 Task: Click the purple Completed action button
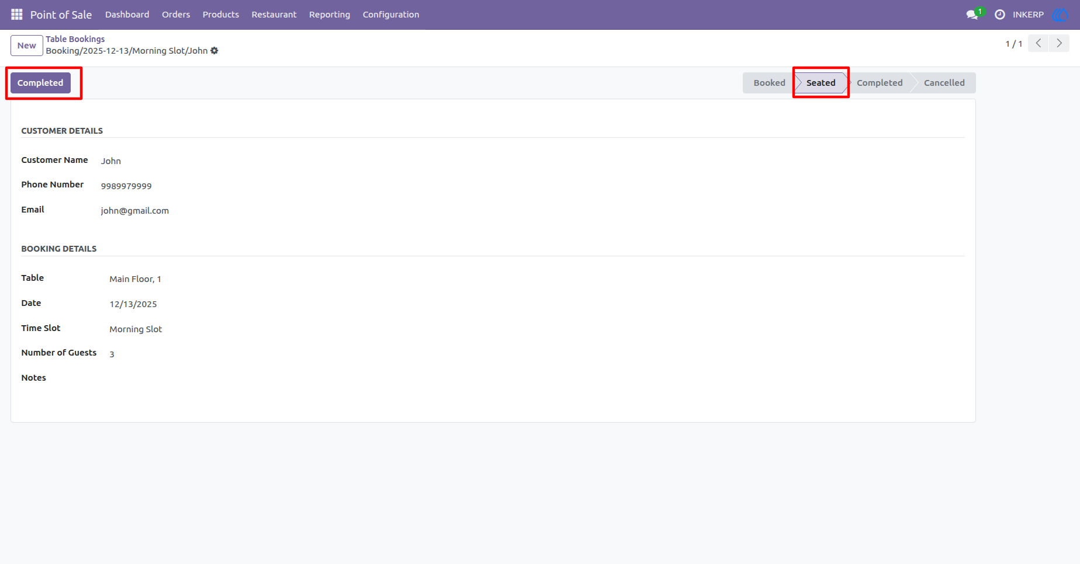coord(40,83)
